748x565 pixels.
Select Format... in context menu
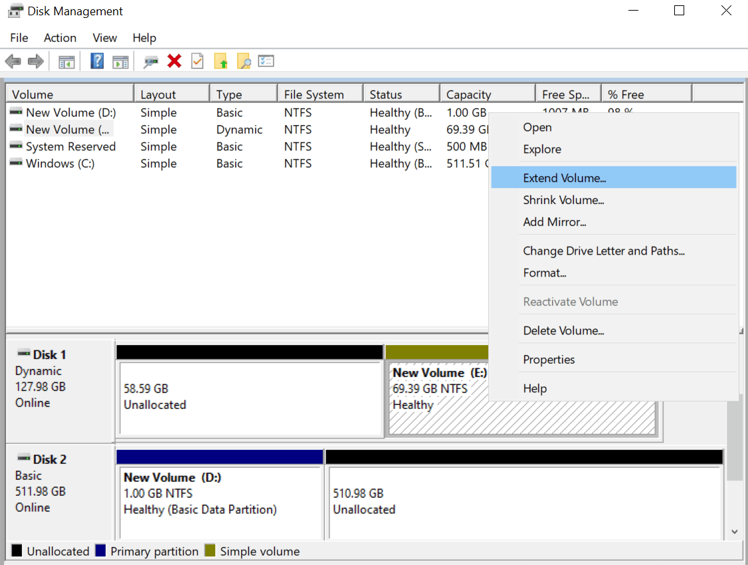[x=613, y=273]
